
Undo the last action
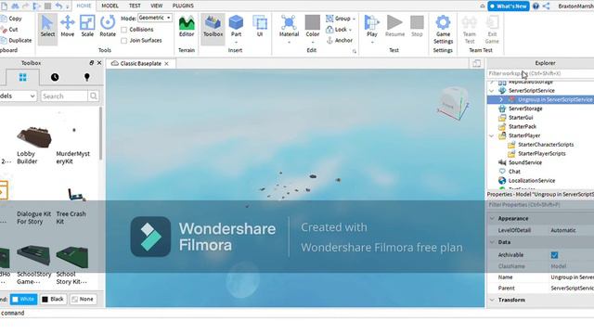pos(58,6)
